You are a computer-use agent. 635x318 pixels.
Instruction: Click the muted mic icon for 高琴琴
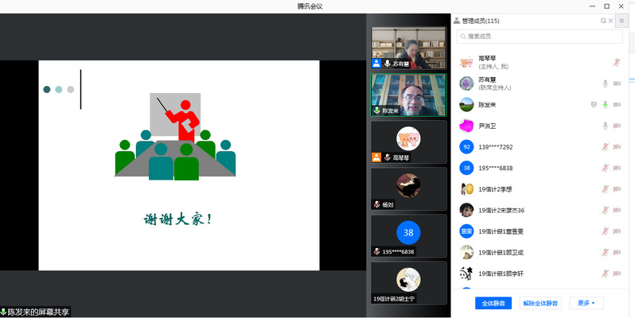tap(617, 62)
